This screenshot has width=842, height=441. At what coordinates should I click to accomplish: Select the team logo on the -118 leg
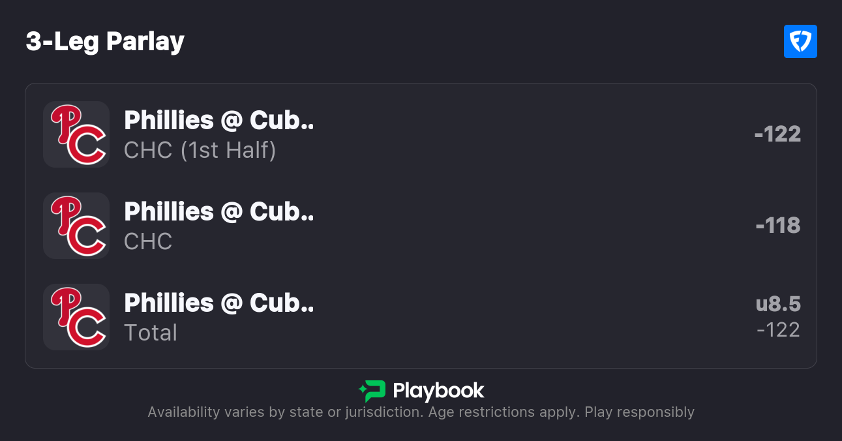click(x=76, y=226)
